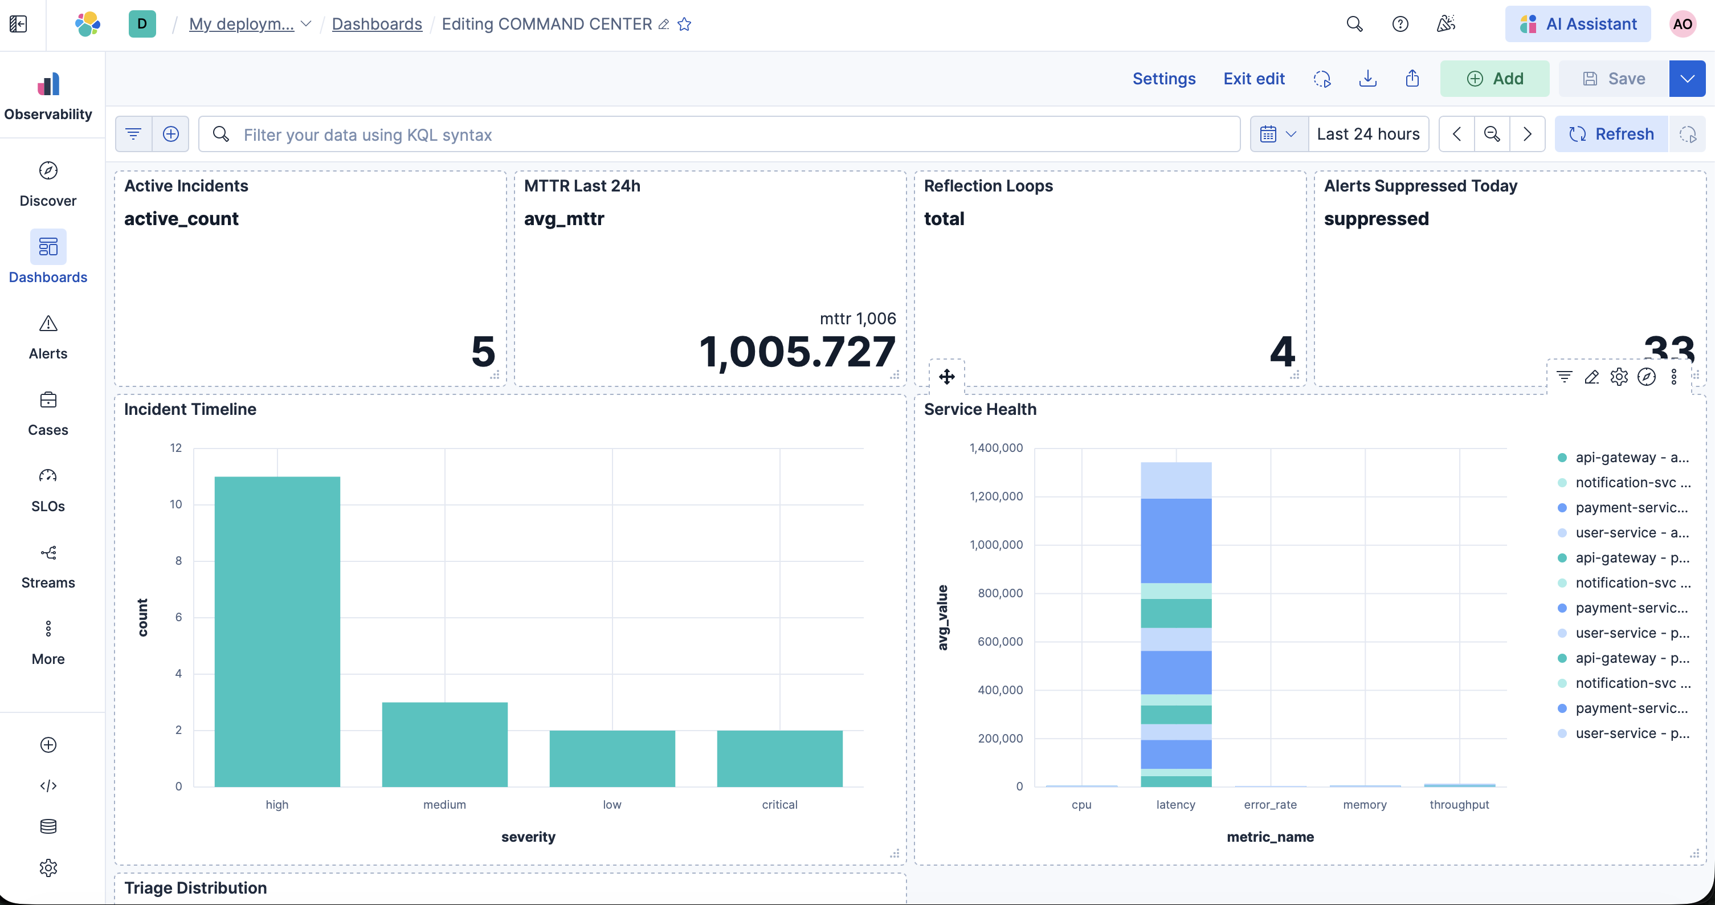The image size is (1715, 905).
Task: Open the date quick menu calendar
Action: click(1278, 134)
